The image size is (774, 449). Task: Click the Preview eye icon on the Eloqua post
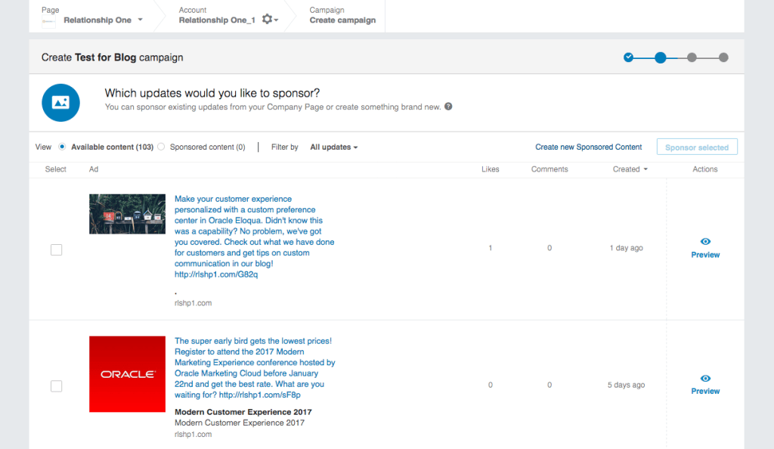click(x=704, y=243)
